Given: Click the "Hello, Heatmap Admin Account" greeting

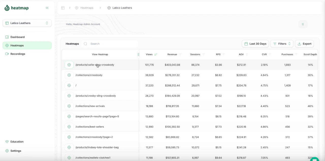Looking at the screenshot, I should (83, 24).
